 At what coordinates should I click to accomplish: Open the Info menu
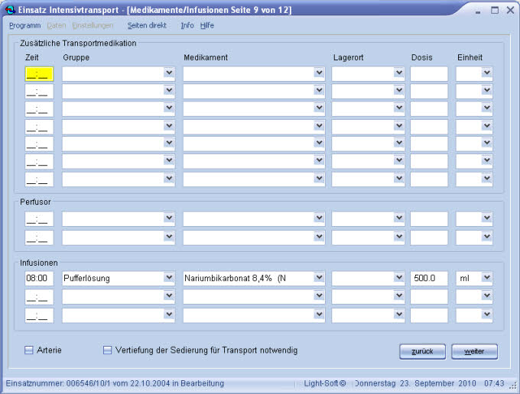click(x=187, y=25)
